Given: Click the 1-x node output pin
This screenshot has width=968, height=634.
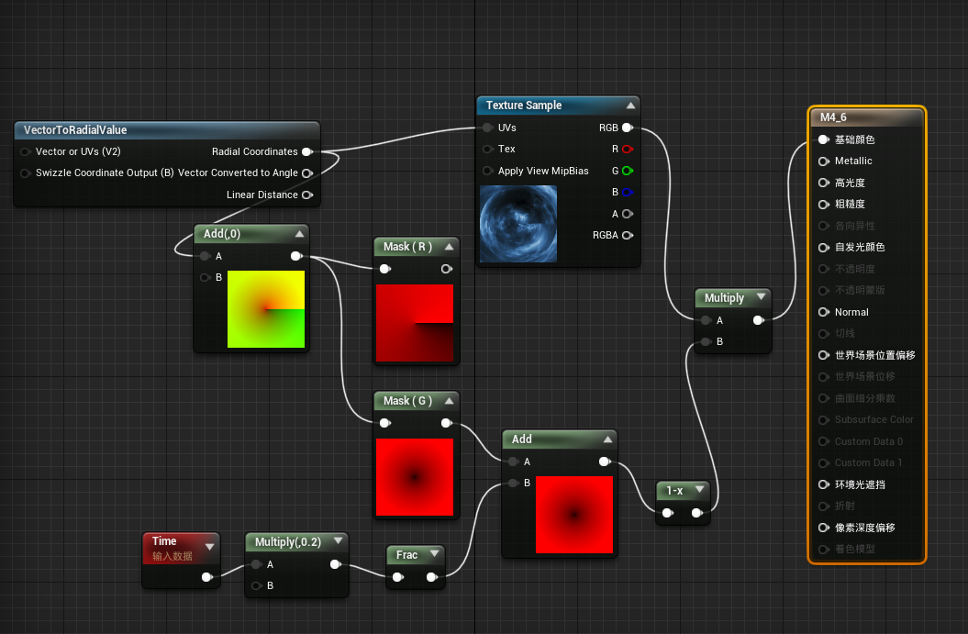Looking at the screenshot, I should (697, 513).
